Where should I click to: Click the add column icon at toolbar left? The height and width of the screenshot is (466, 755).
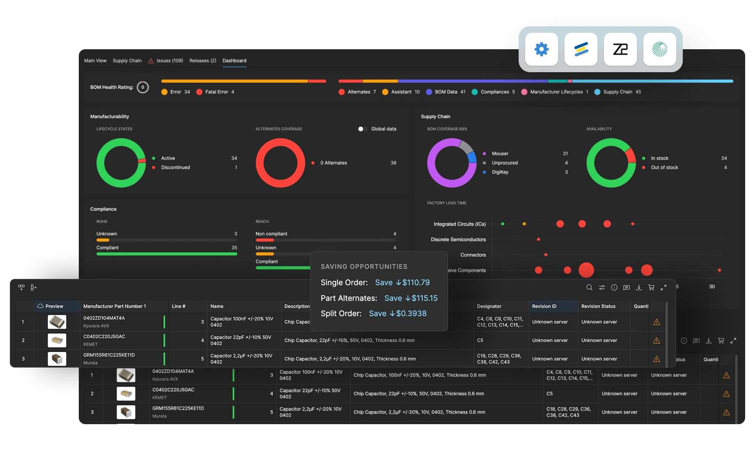click(34, 288)
